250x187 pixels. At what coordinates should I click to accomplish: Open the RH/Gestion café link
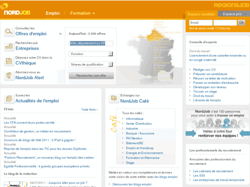point(134,138)
